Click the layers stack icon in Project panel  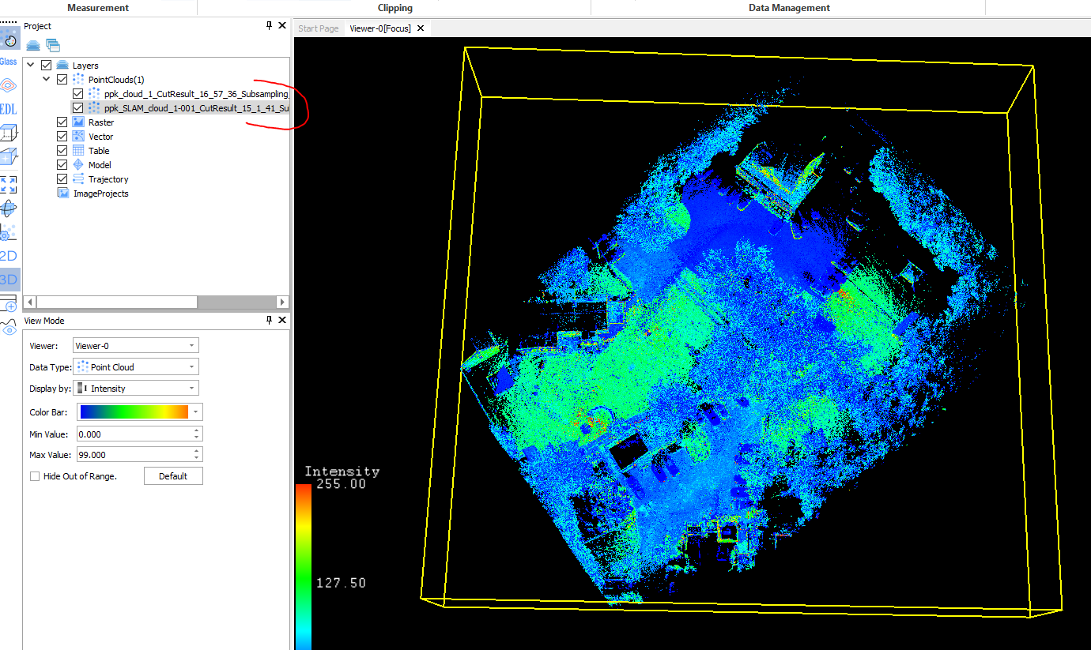point(33,45)
